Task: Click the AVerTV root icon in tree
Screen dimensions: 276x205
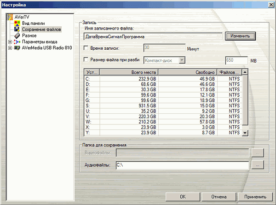Action: click(x=10, y=17)
